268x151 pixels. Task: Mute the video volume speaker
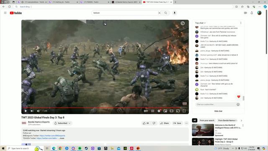pyautogui.click(x=38, y=111)
